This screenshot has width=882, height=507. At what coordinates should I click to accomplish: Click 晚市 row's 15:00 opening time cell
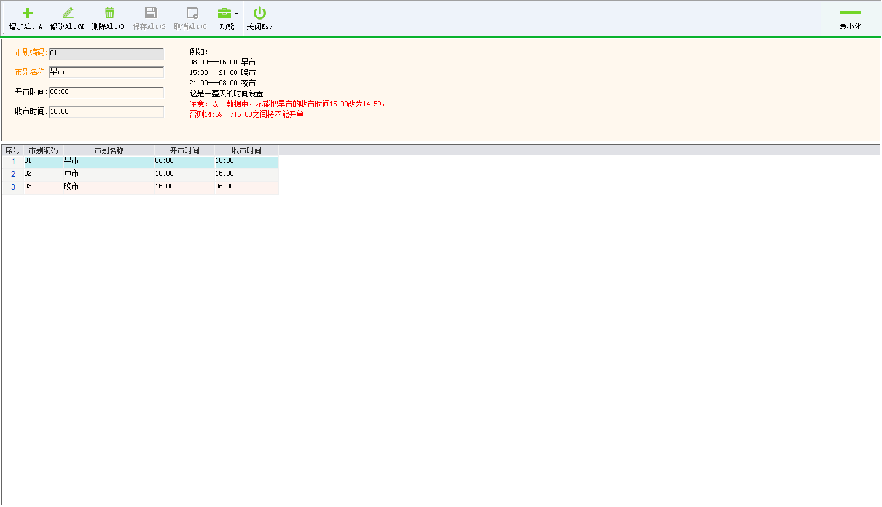[x=184, y=187]
